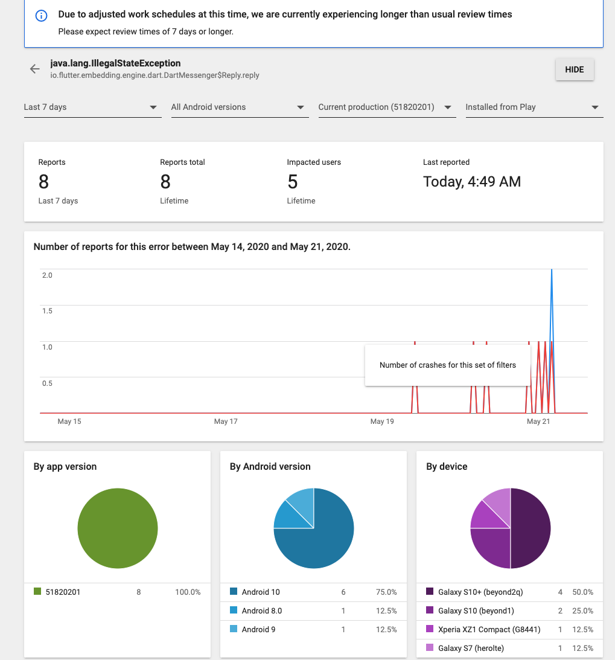The height and width of the screenshot is (660, 615).
Task: Click the green app version pie chart
Action: pyautogui.click(x=118, y=528)
